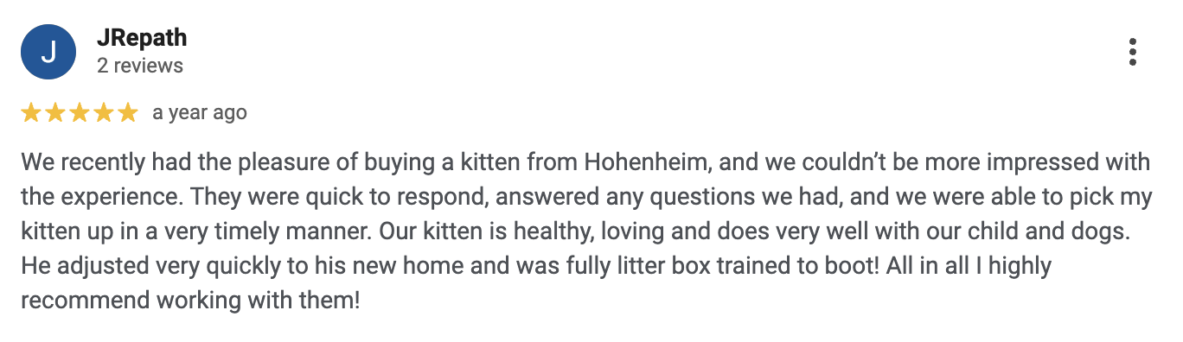Screen dimensions: 1183x342
Task: Click the fifth gold rating star
Action: pyautogui.click(x=128, y=112)
